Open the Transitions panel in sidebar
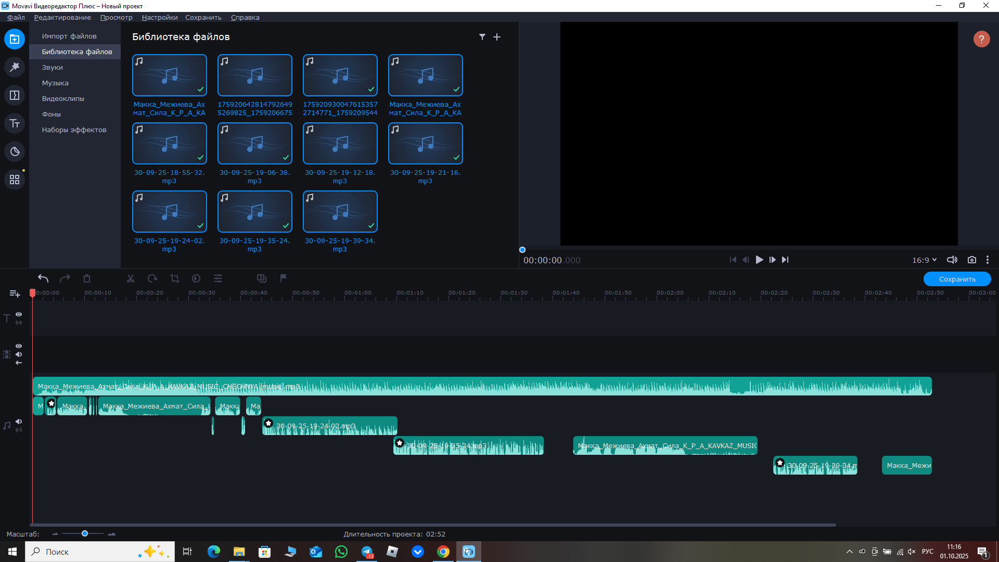 (x=15, y=95)
